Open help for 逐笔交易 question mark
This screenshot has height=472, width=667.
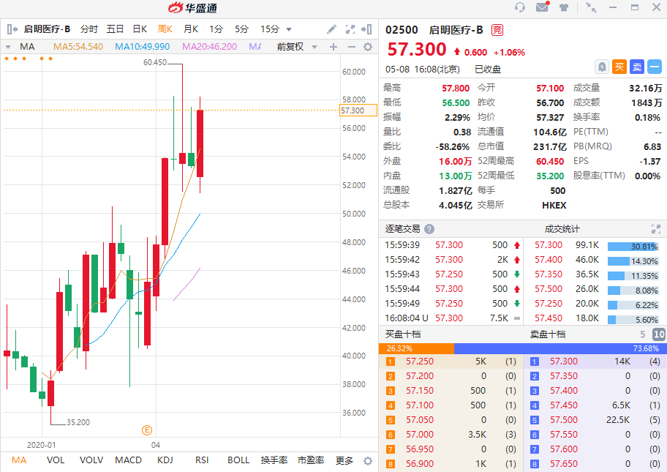429,229
